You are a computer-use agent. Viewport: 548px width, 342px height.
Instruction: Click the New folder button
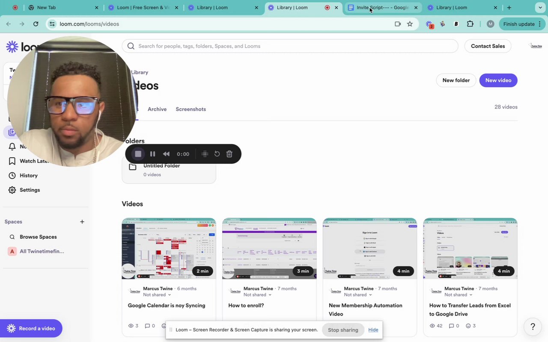click(x=456, y=80)
